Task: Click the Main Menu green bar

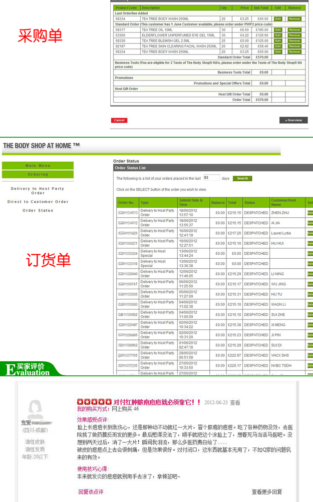Action: click(x=38, y=166)
